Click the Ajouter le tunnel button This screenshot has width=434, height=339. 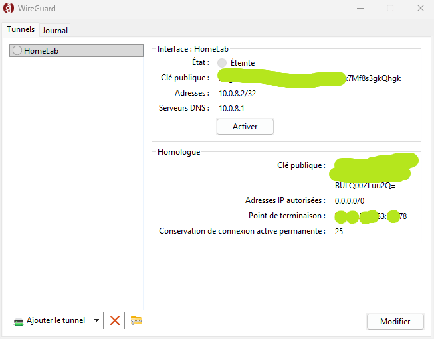(x=50, y=320)
